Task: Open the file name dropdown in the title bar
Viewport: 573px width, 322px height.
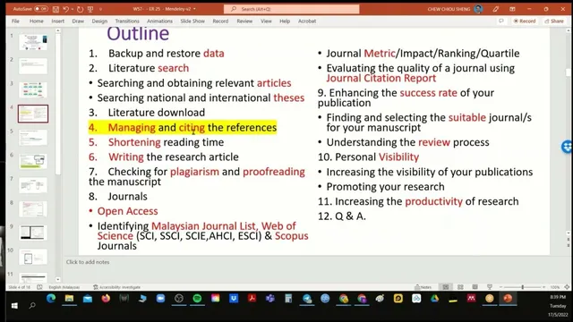Action: (x=194, y=9)
